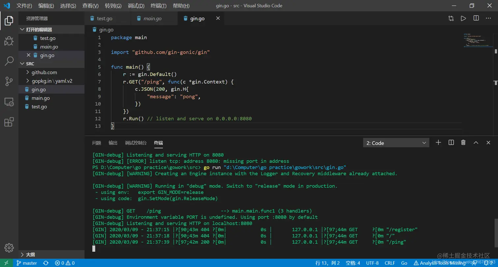Switch to the main.go editor tab
This screenshot has height=267, width=498.
tap(154, 18)
